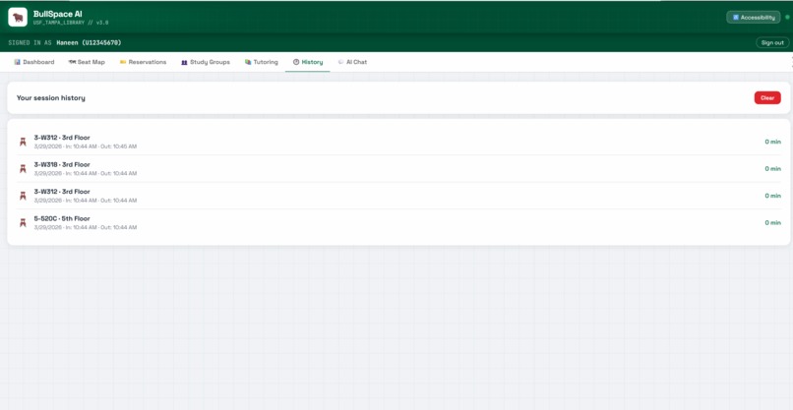
Task: Open the Study Groups tab
Action: 206,62
